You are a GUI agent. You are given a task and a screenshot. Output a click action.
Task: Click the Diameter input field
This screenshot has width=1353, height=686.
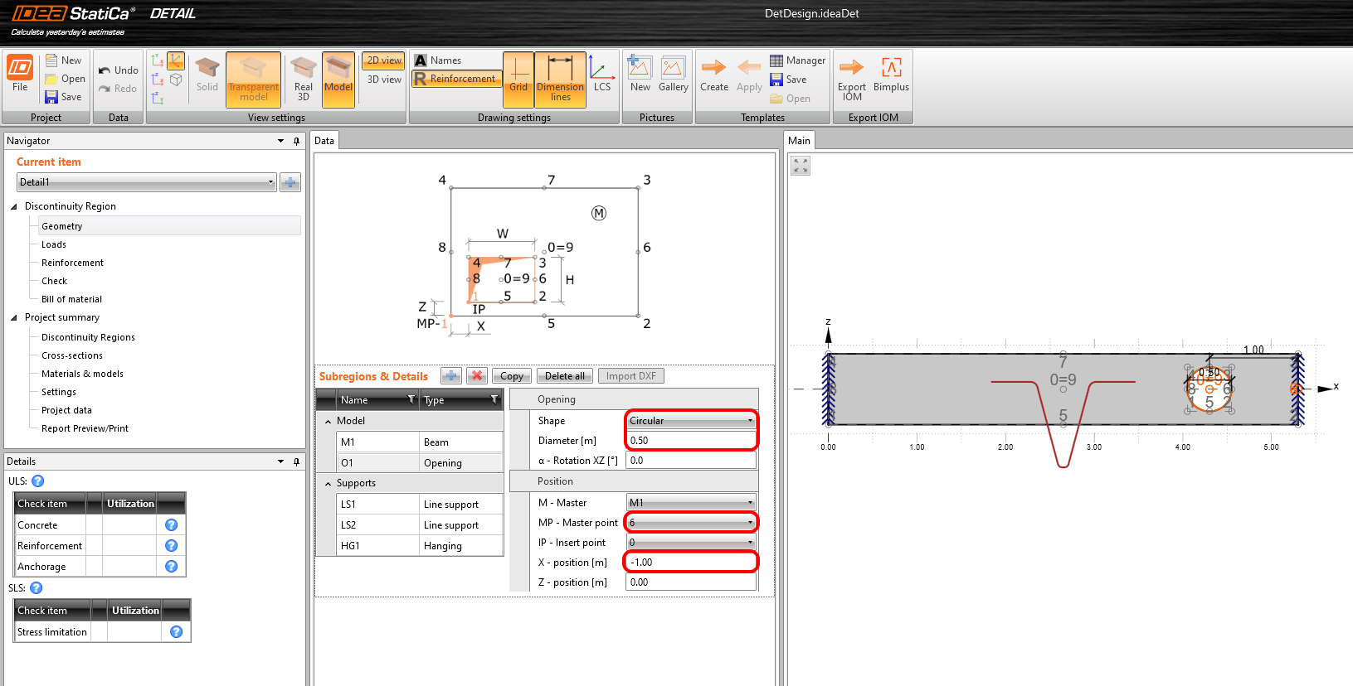click(691, 441)
